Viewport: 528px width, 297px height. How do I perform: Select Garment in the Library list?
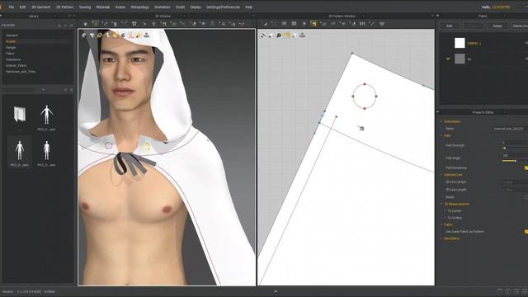12,35
